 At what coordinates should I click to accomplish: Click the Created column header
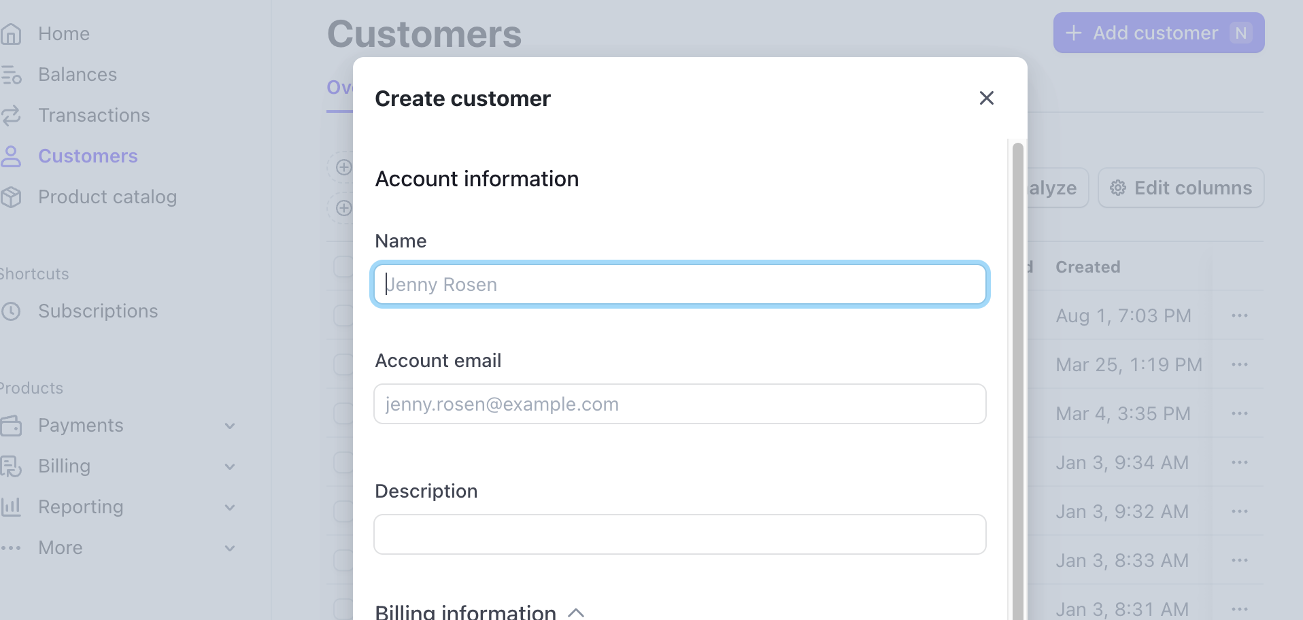[x=1088, y=267]
